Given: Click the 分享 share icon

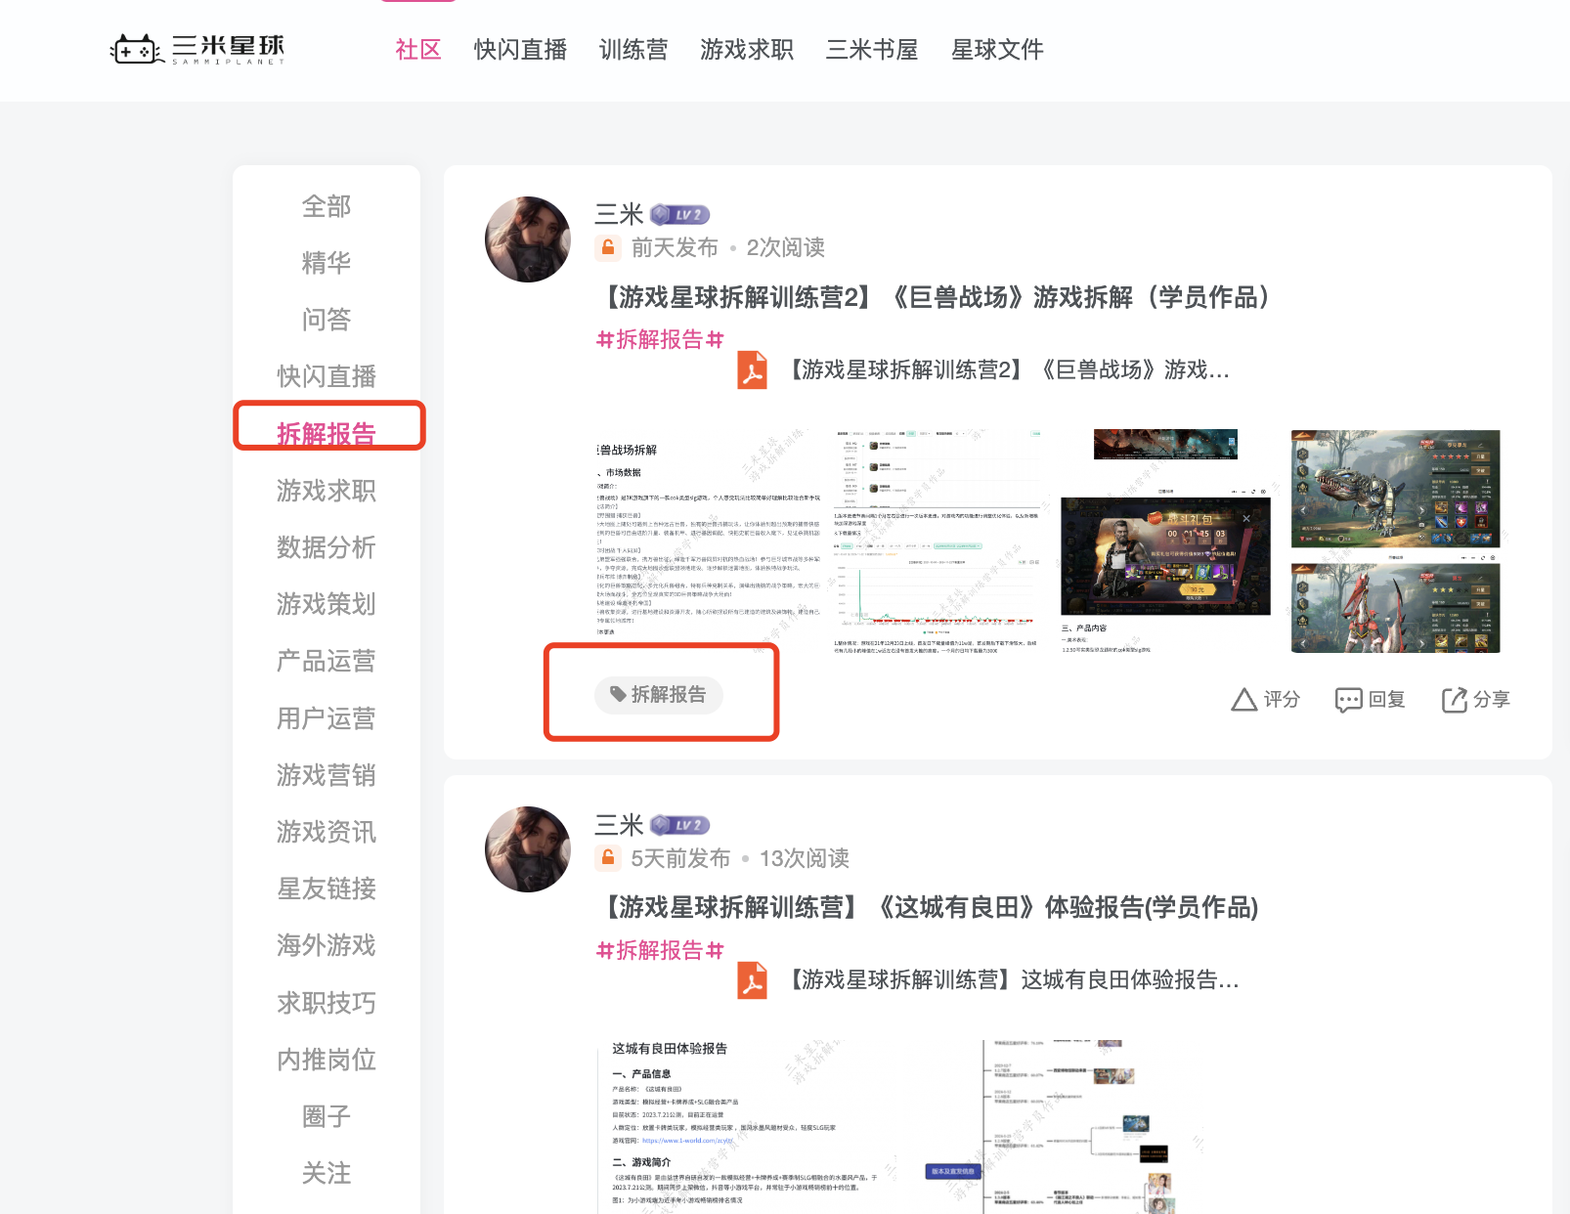Looking at the screenshot, I should point(1455,700).
